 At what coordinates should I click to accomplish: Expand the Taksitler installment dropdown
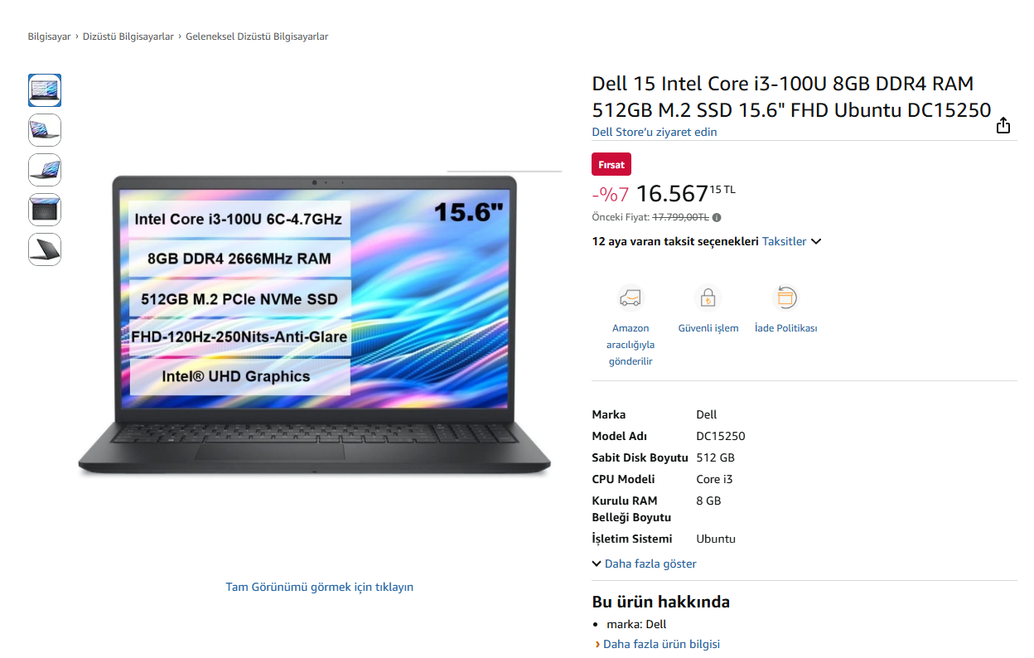point(792,241)
